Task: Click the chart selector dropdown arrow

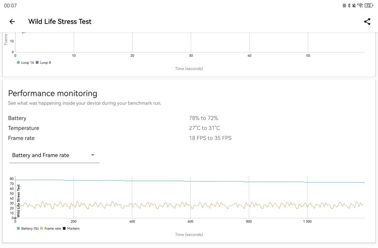Action: (x=93, y=155)
